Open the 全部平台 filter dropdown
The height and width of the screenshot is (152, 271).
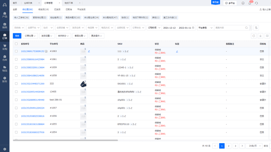coord(33,28)
